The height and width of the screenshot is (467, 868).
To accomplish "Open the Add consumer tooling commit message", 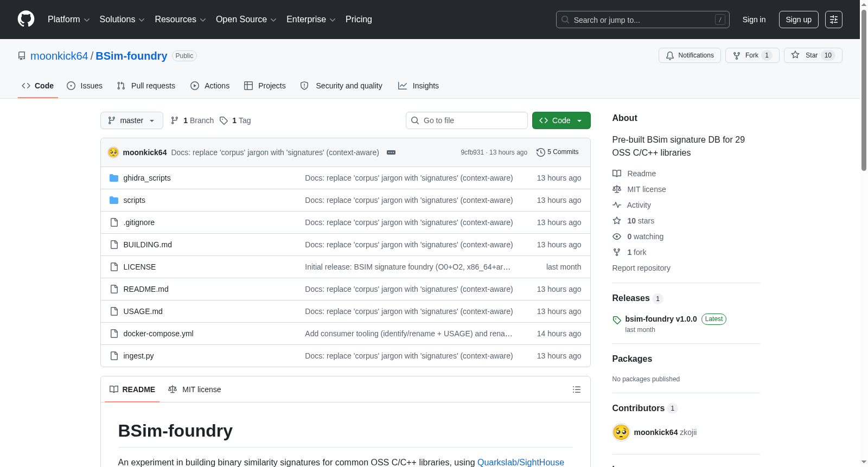I will click(409, 334).
